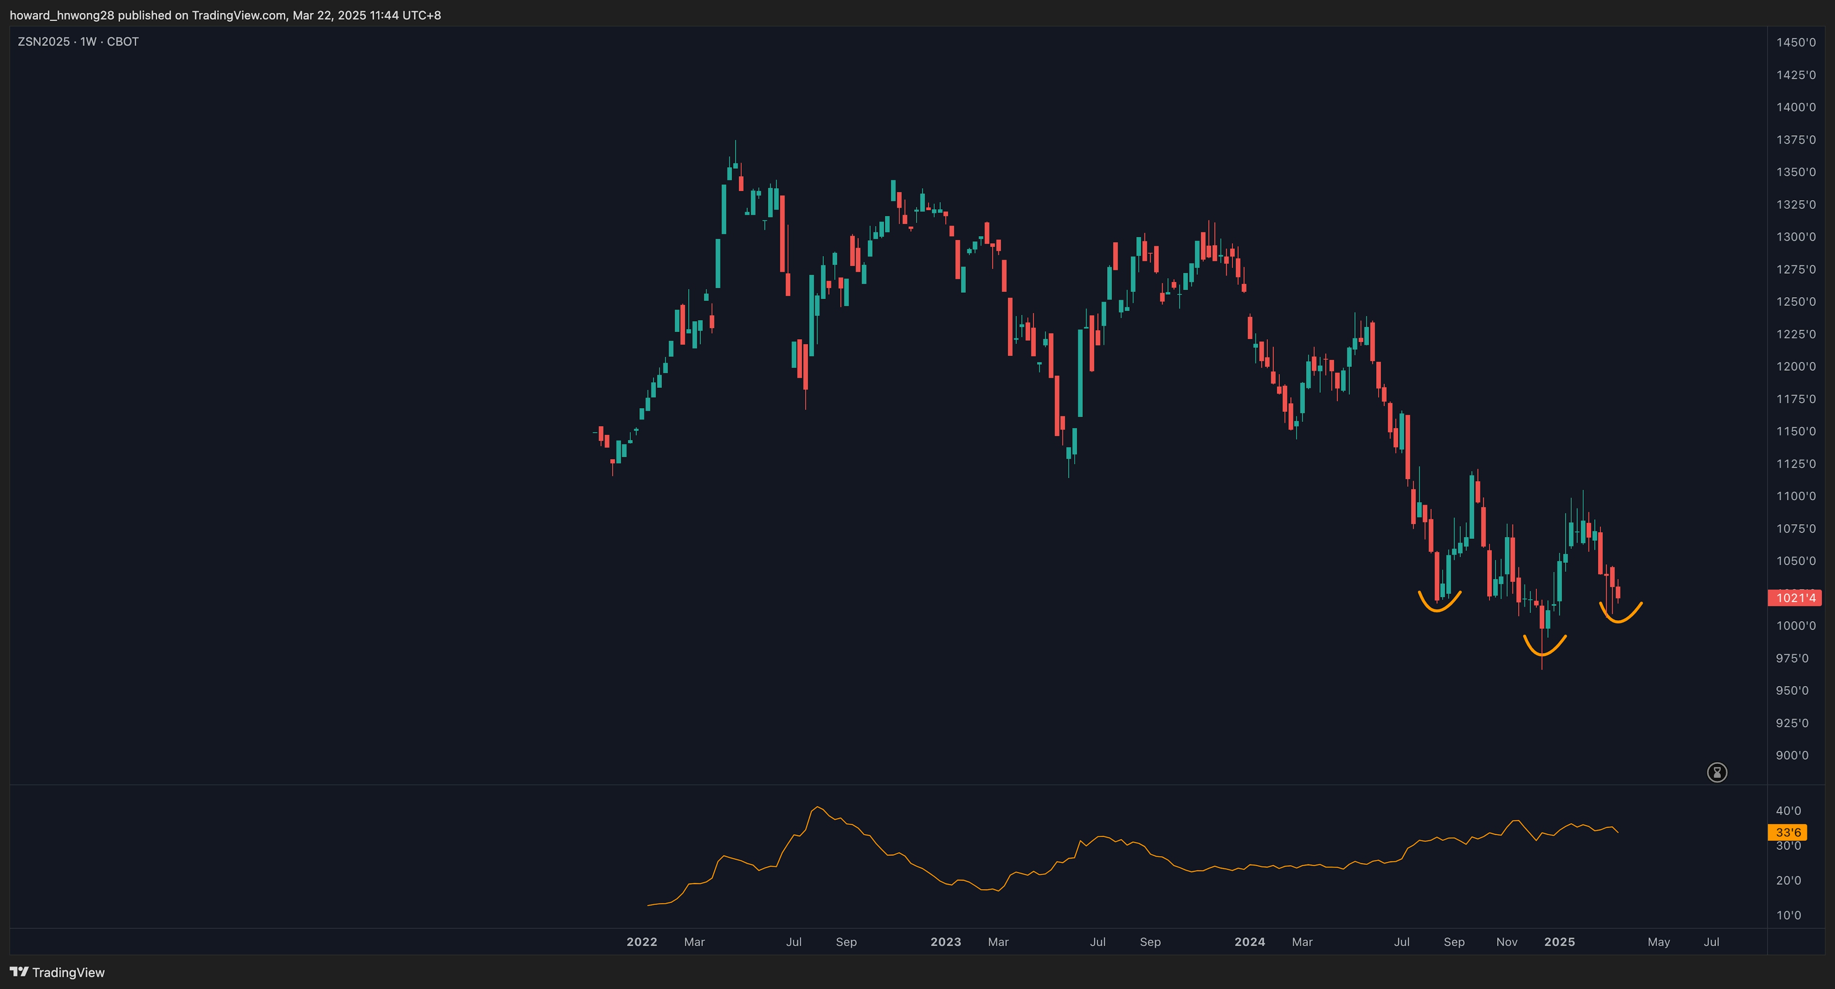Click the 10'0 label on the indicator scale

(x=1788, y=915)
